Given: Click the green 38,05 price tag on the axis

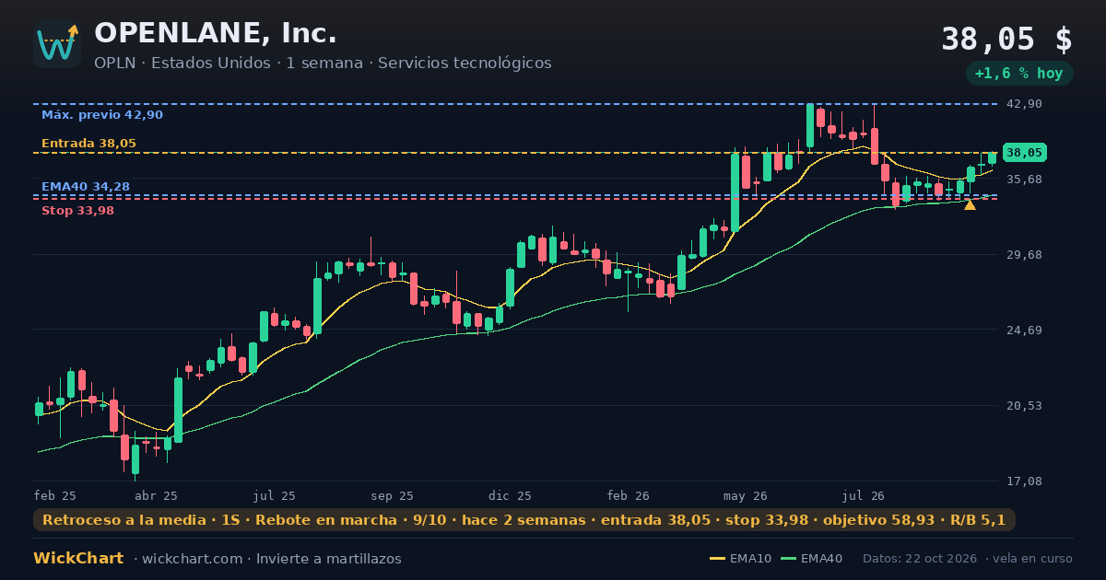Looking at the screenshot, I should [x=1025, y=153].
